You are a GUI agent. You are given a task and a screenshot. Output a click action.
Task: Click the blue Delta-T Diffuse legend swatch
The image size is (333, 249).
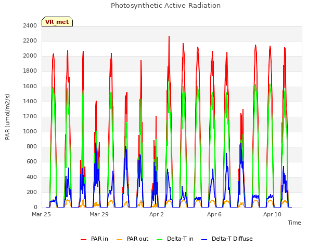204,240
